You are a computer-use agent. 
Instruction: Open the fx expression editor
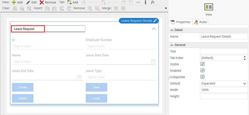[x=153, y=2]
